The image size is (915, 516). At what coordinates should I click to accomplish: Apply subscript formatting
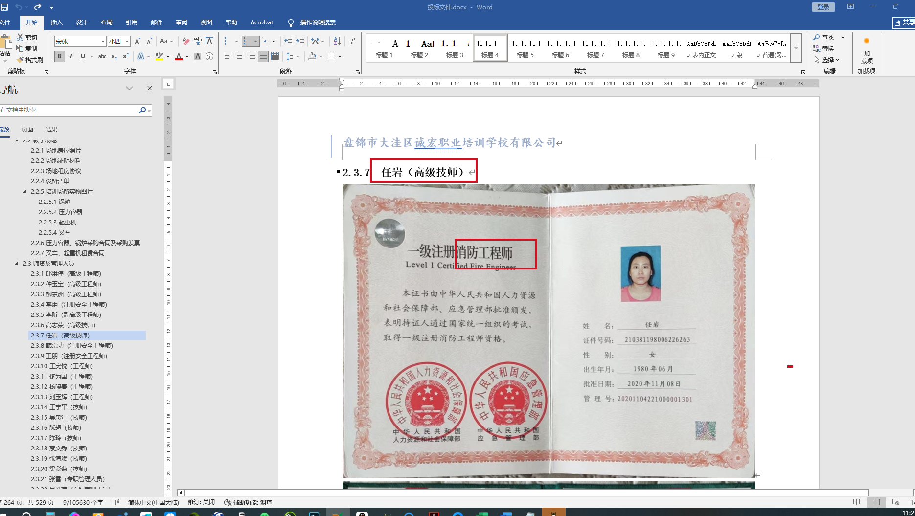(x=114, y=56)
